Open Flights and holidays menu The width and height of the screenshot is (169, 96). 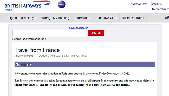pyautogui.click(x=21, y=18)
